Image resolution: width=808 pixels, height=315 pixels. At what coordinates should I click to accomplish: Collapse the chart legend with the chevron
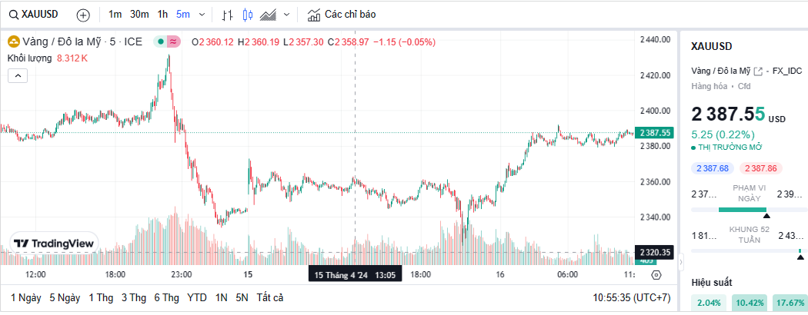pos(18,75)
